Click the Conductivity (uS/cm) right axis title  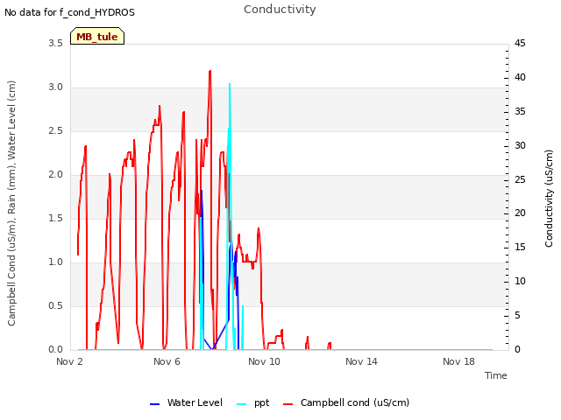pos(549,199)
